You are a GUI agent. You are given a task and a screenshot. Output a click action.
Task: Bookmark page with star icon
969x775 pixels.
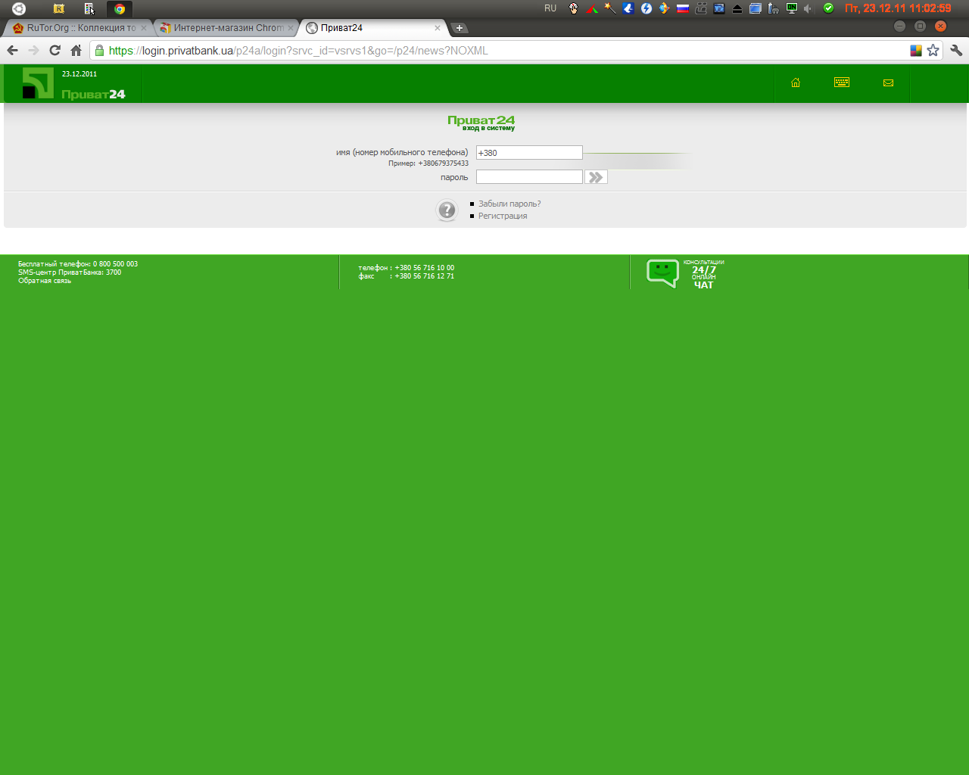933,50
